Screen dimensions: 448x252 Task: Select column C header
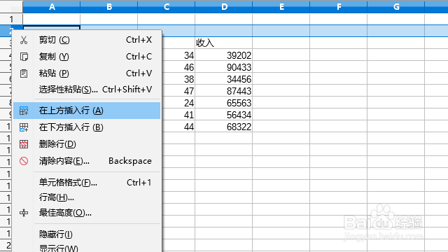pyautogui.click(x=167, y=6)
